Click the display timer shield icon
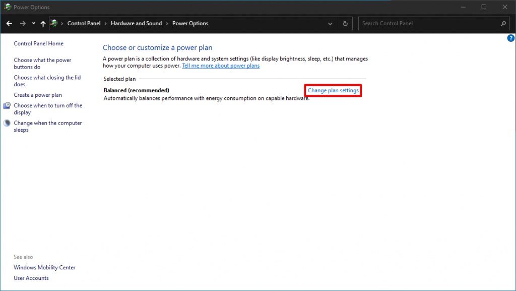The width and height of the screenshot is (516, 291). tap(7, 105)
